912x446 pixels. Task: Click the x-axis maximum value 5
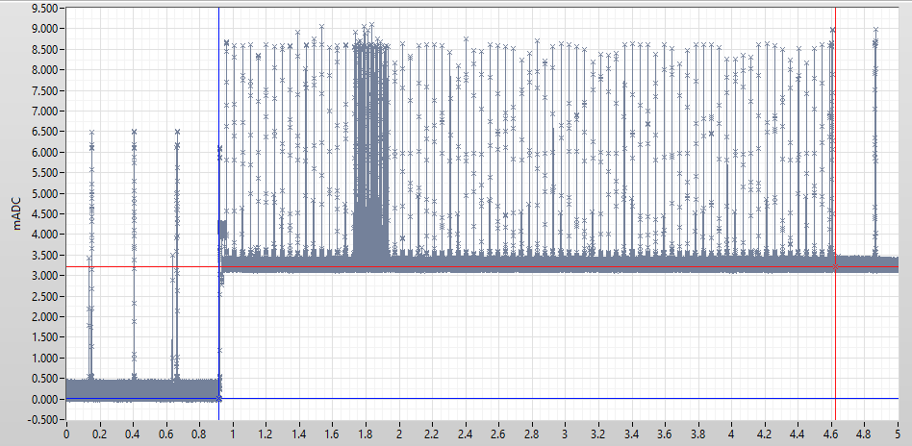click(x=898, y=434)
